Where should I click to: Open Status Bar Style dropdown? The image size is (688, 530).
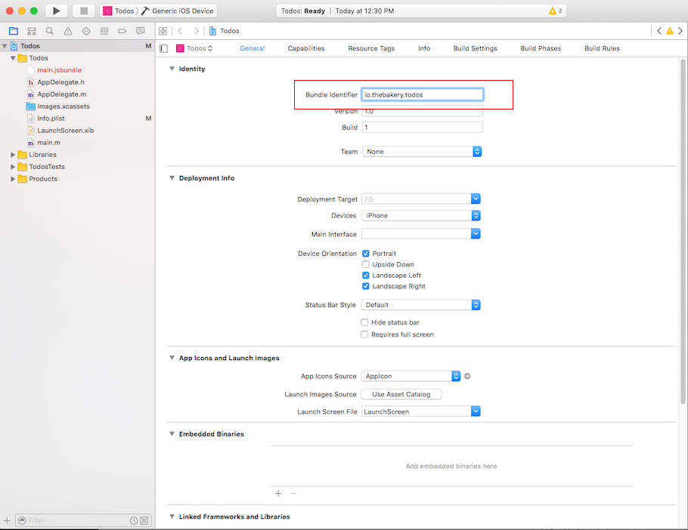click(421, 305)
